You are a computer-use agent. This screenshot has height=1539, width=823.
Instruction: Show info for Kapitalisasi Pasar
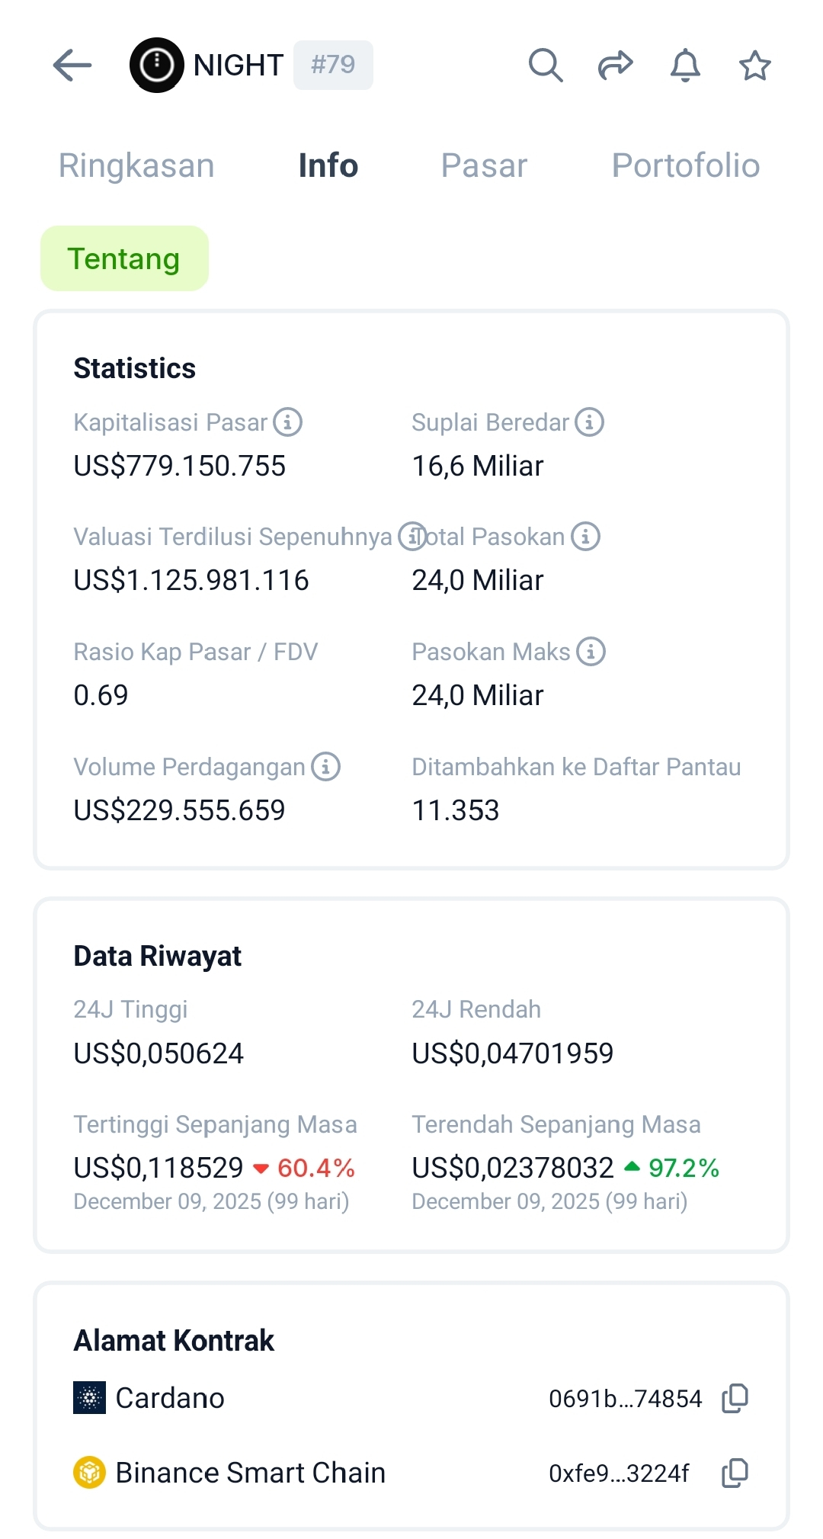coord(288,422)
